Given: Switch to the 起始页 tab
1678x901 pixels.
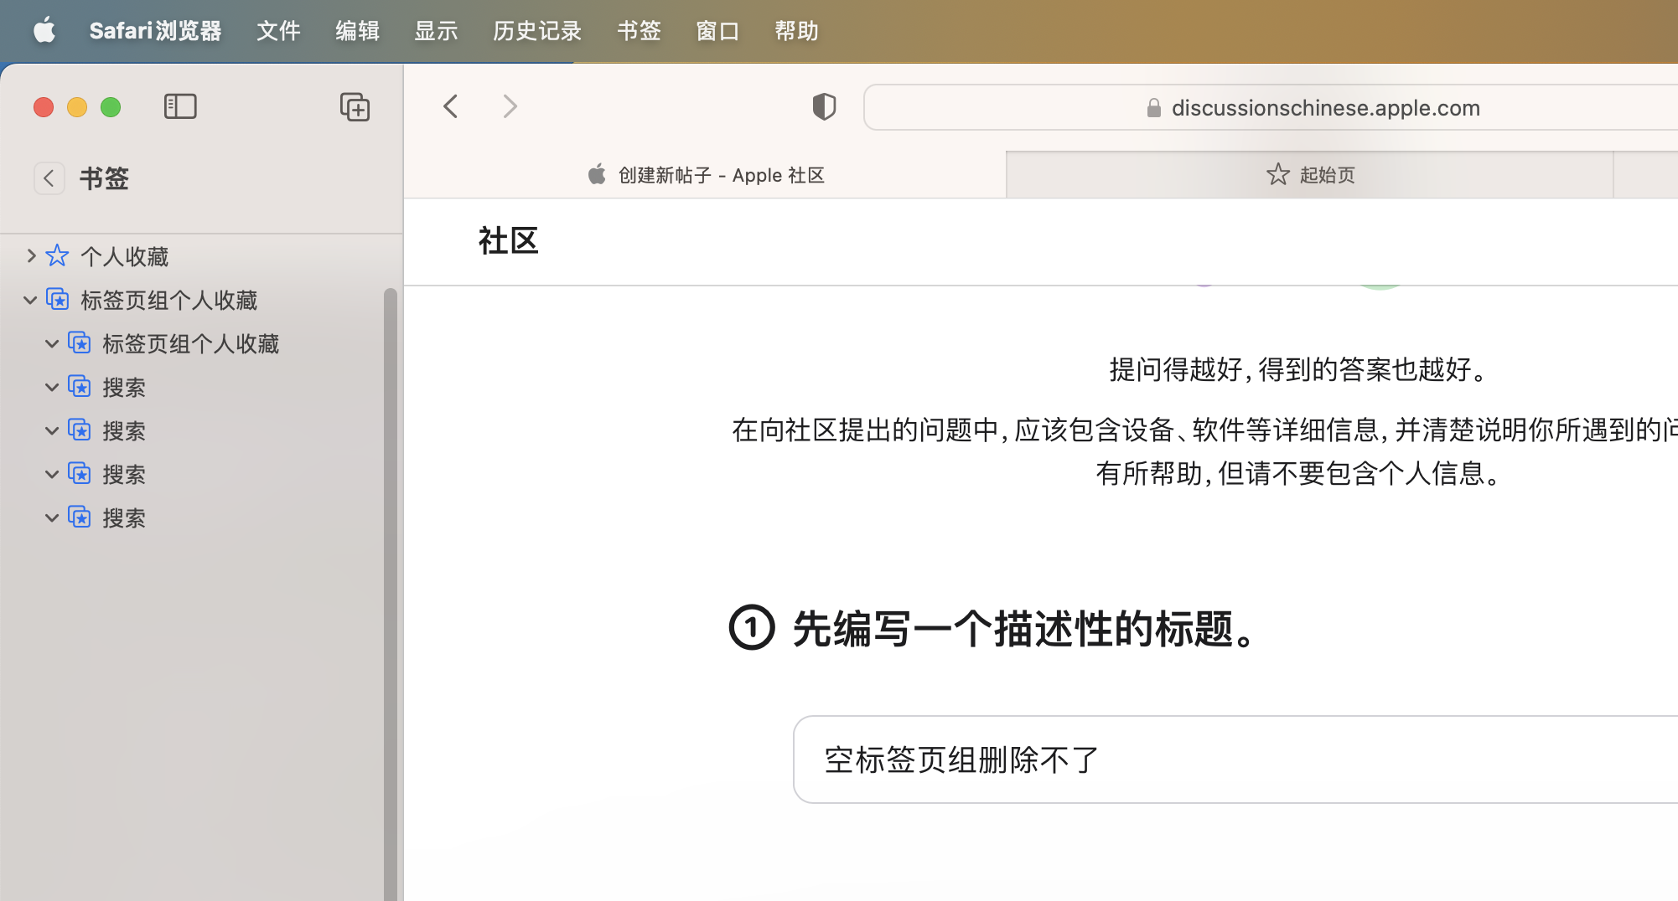Looking at the screenshot, I should pos(1310,175).
